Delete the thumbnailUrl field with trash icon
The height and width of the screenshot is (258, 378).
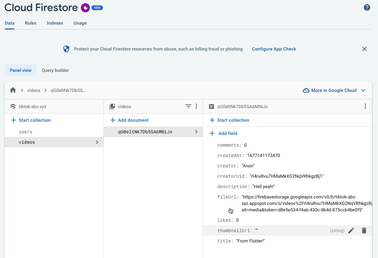click(364, 230)
